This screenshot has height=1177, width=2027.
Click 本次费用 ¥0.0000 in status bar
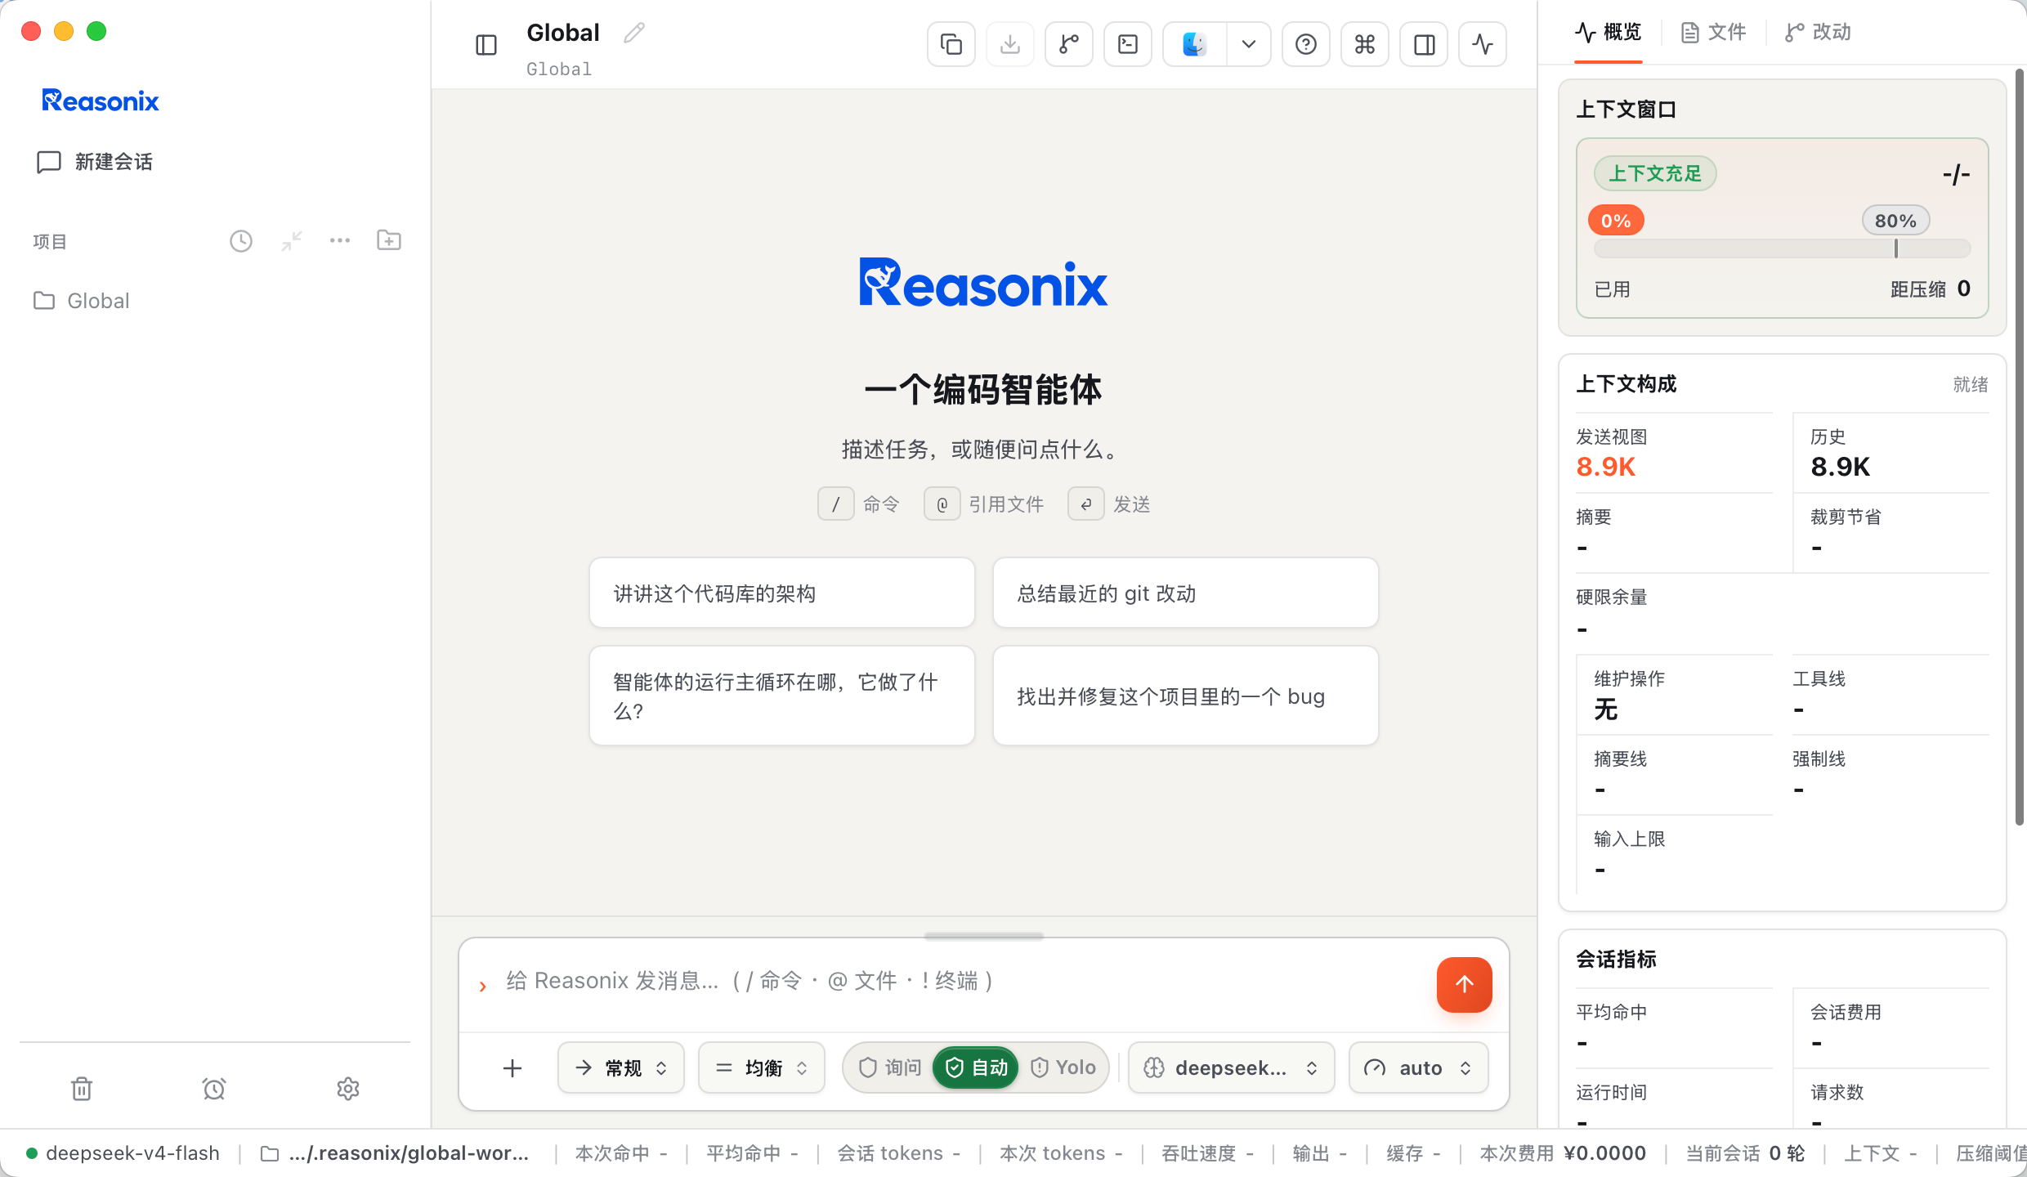1563,1153
